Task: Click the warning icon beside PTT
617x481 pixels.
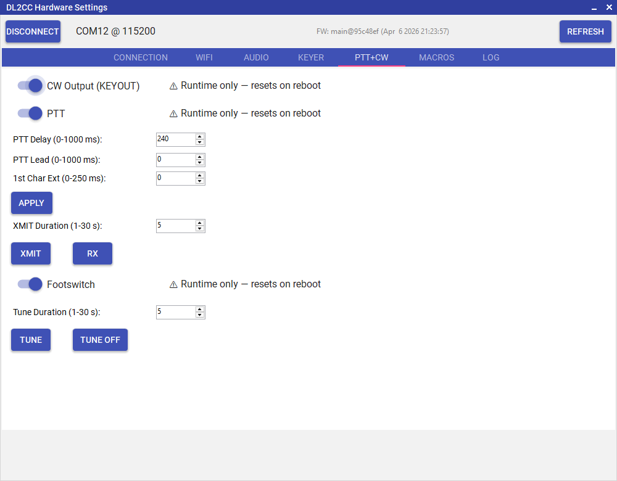Action: tap(173, 113)
